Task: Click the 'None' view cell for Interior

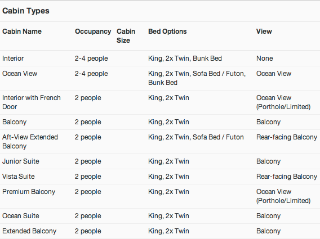Action: coord(264,58)
